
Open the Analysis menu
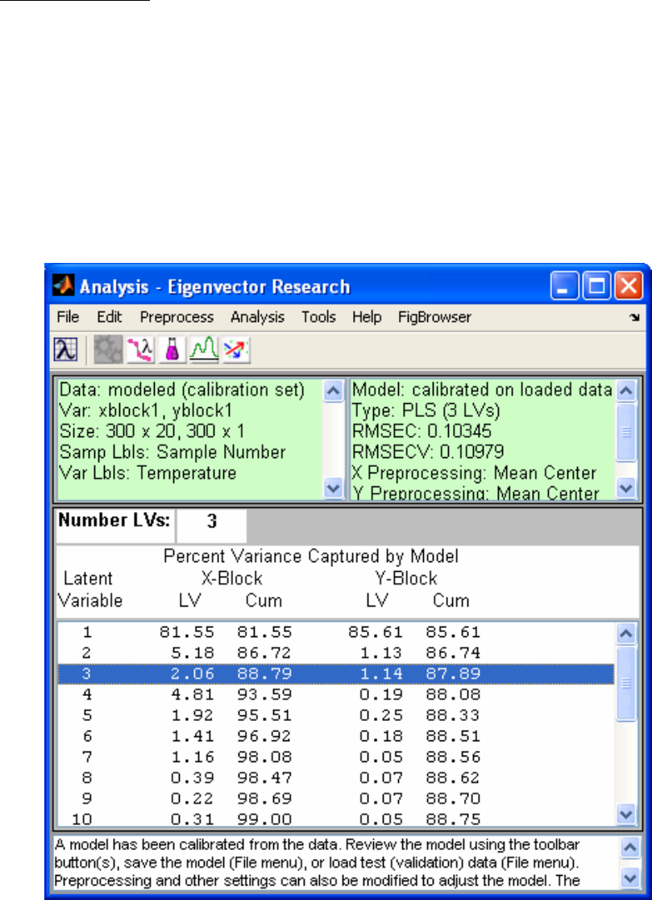257,317
